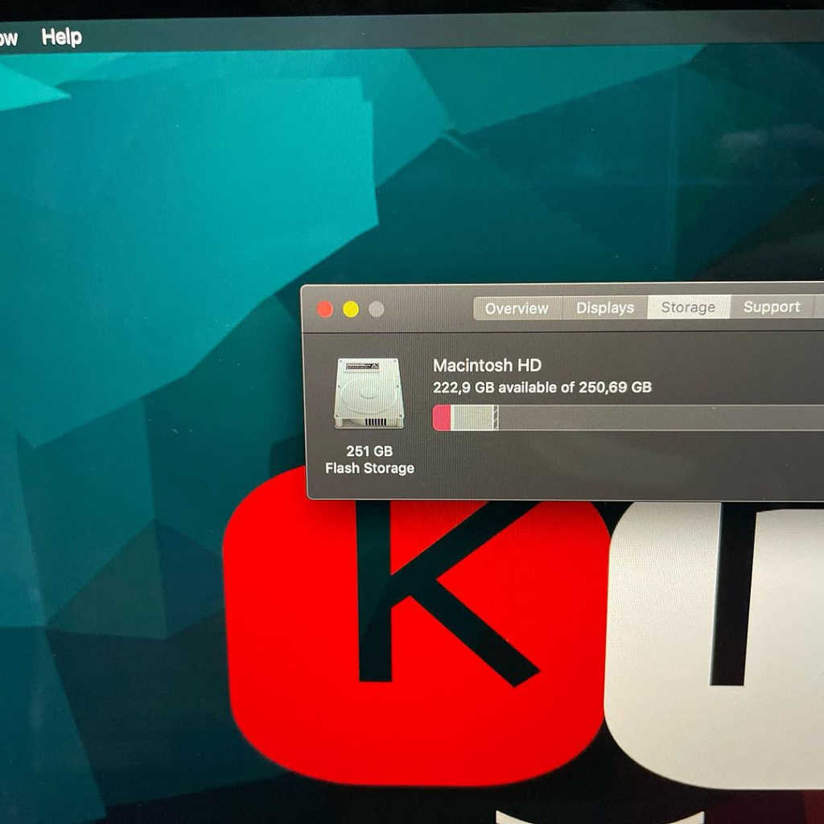824x824 pixels.
Task: Open the Support tab
Action: (772, 307)
